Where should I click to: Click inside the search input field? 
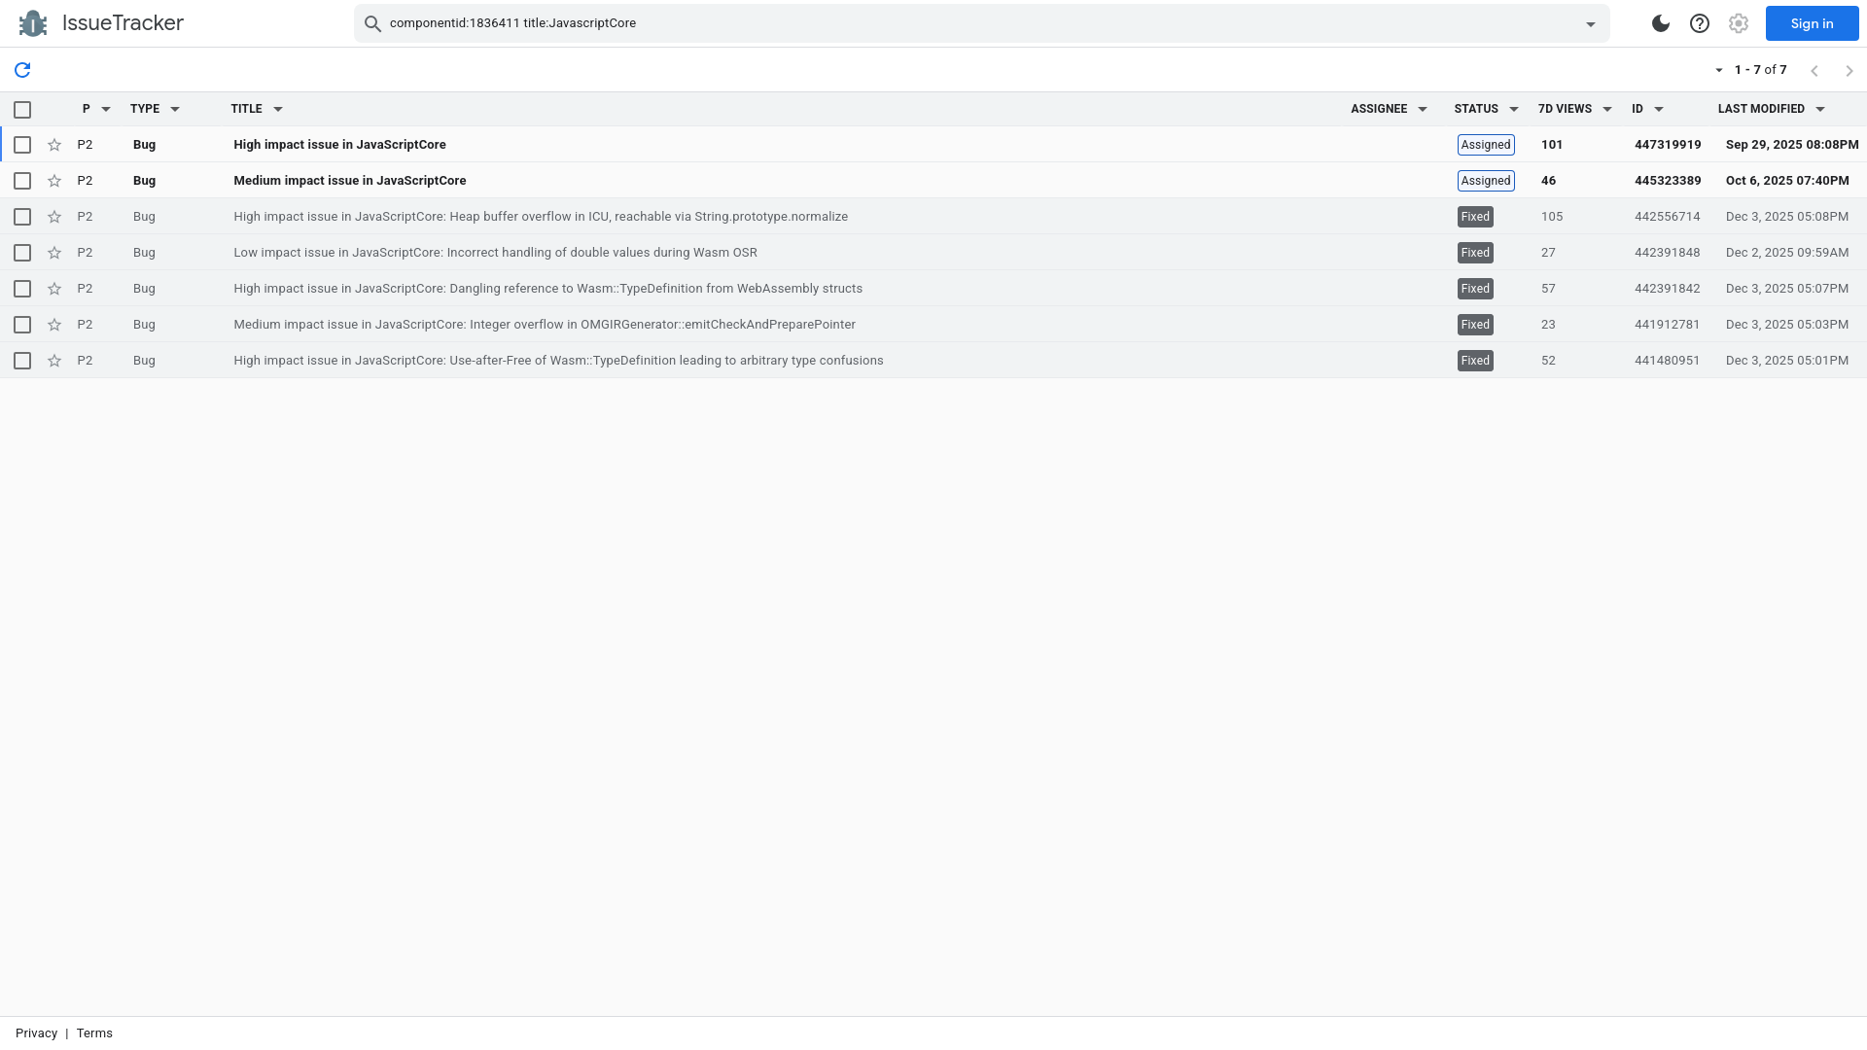coord(875,23)
